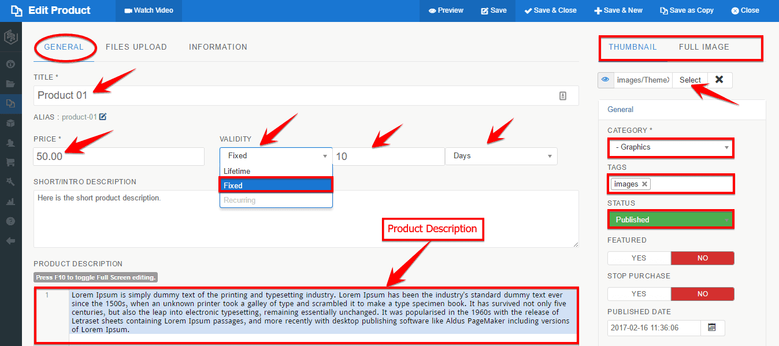The width and height of the screenshot is (779, 346).
Task: Click Select to choose a thumbnail image
Action: 689,80
